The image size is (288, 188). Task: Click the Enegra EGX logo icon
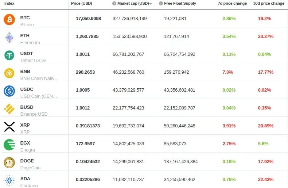[9, 145]
